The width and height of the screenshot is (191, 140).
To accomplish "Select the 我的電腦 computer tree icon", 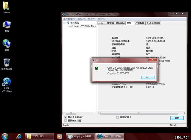I will click(68, 23).
